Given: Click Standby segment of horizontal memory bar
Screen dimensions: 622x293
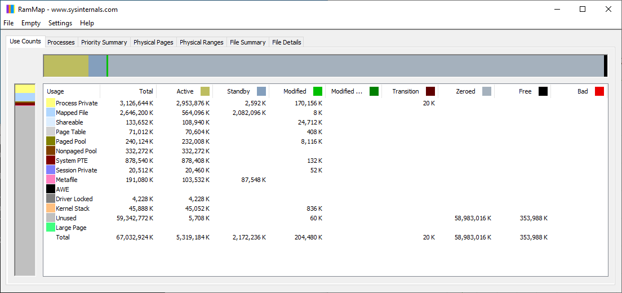Looking at the screenshot, I should (97, 66).
